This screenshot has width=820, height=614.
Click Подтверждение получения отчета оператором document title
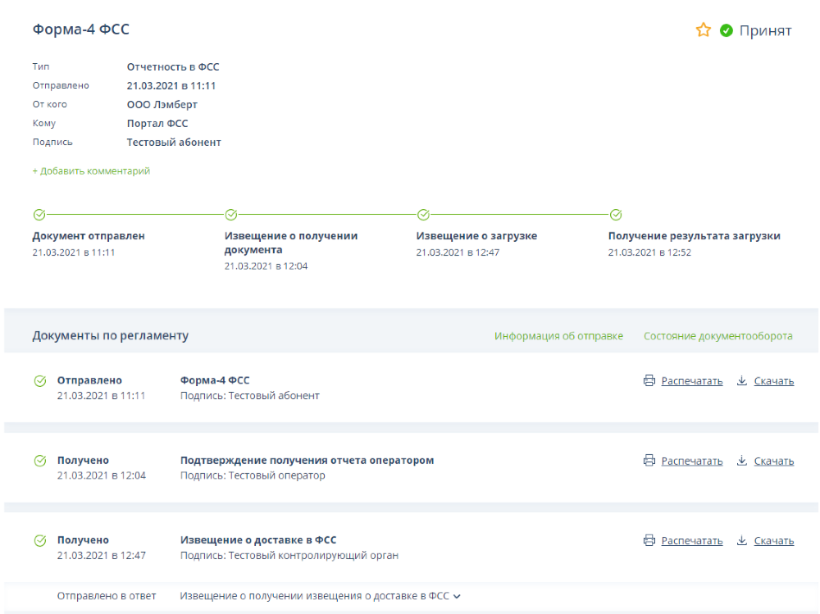tap(307, 460)
